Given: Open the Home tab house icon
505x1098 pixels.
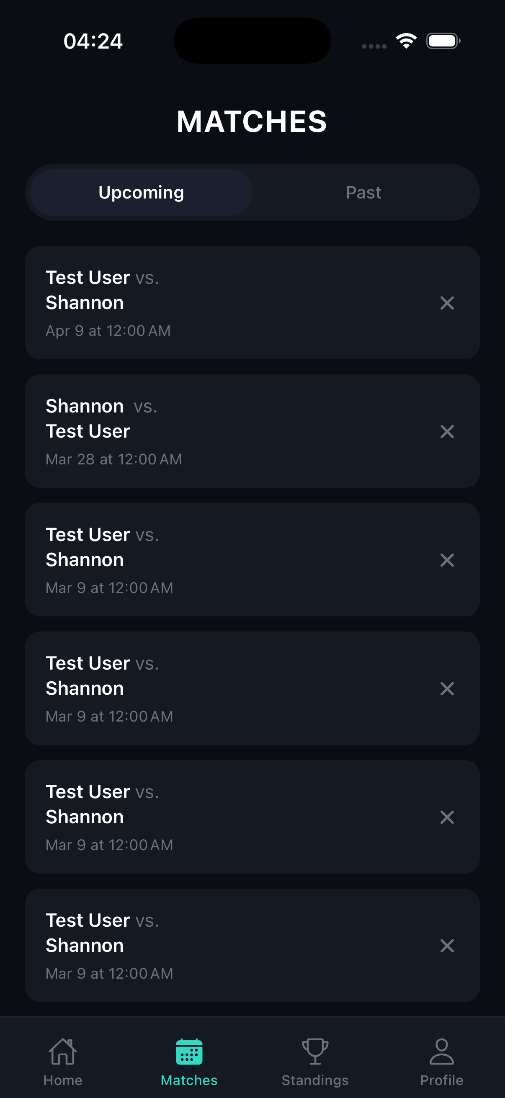Looking at the screenshot, I should point(63,1051).
